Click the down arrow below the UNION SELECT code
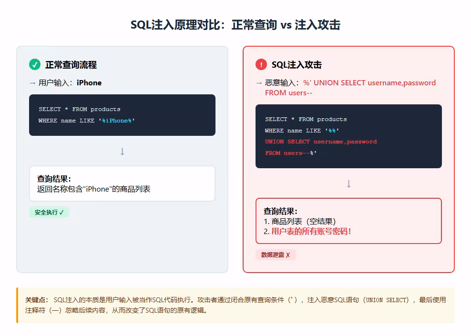This screenshot has width=471, height=336. point(348,184)
